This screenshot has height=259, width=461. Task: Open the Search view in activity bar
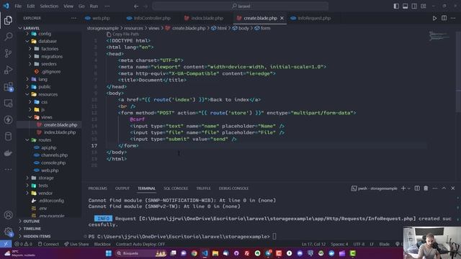click(x=8, y=37)
